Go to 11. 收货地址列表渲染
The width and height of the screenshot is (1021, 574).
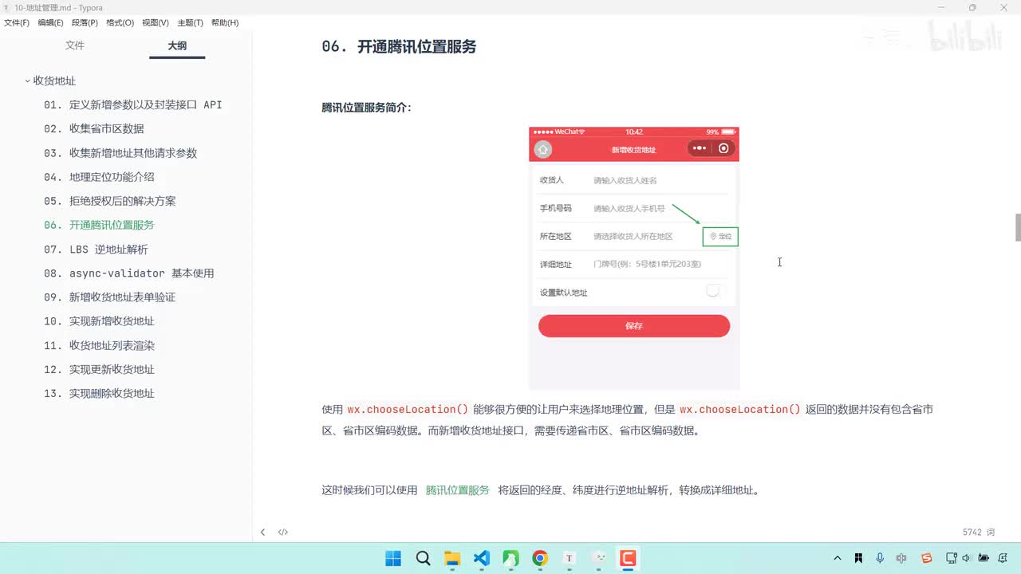click(99, 345)
